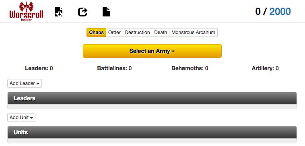Image resolution: width=305 pixels, height=146 pixels.
Task: Open the Select an Army dropdown
Action: [x=152, y=51]
